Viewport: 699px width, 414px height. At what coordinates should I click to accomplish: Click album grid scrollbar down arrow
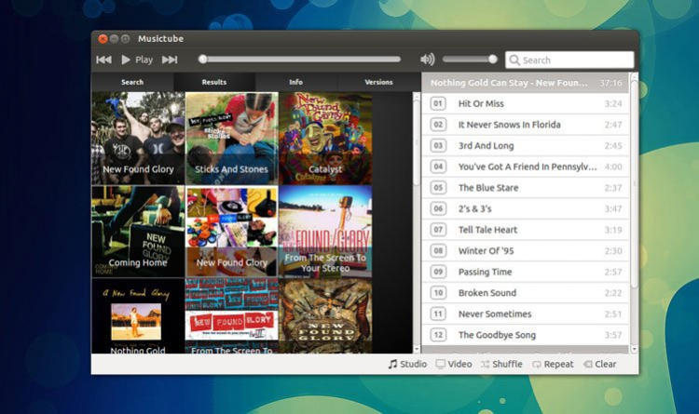click(x=417, y=350)
